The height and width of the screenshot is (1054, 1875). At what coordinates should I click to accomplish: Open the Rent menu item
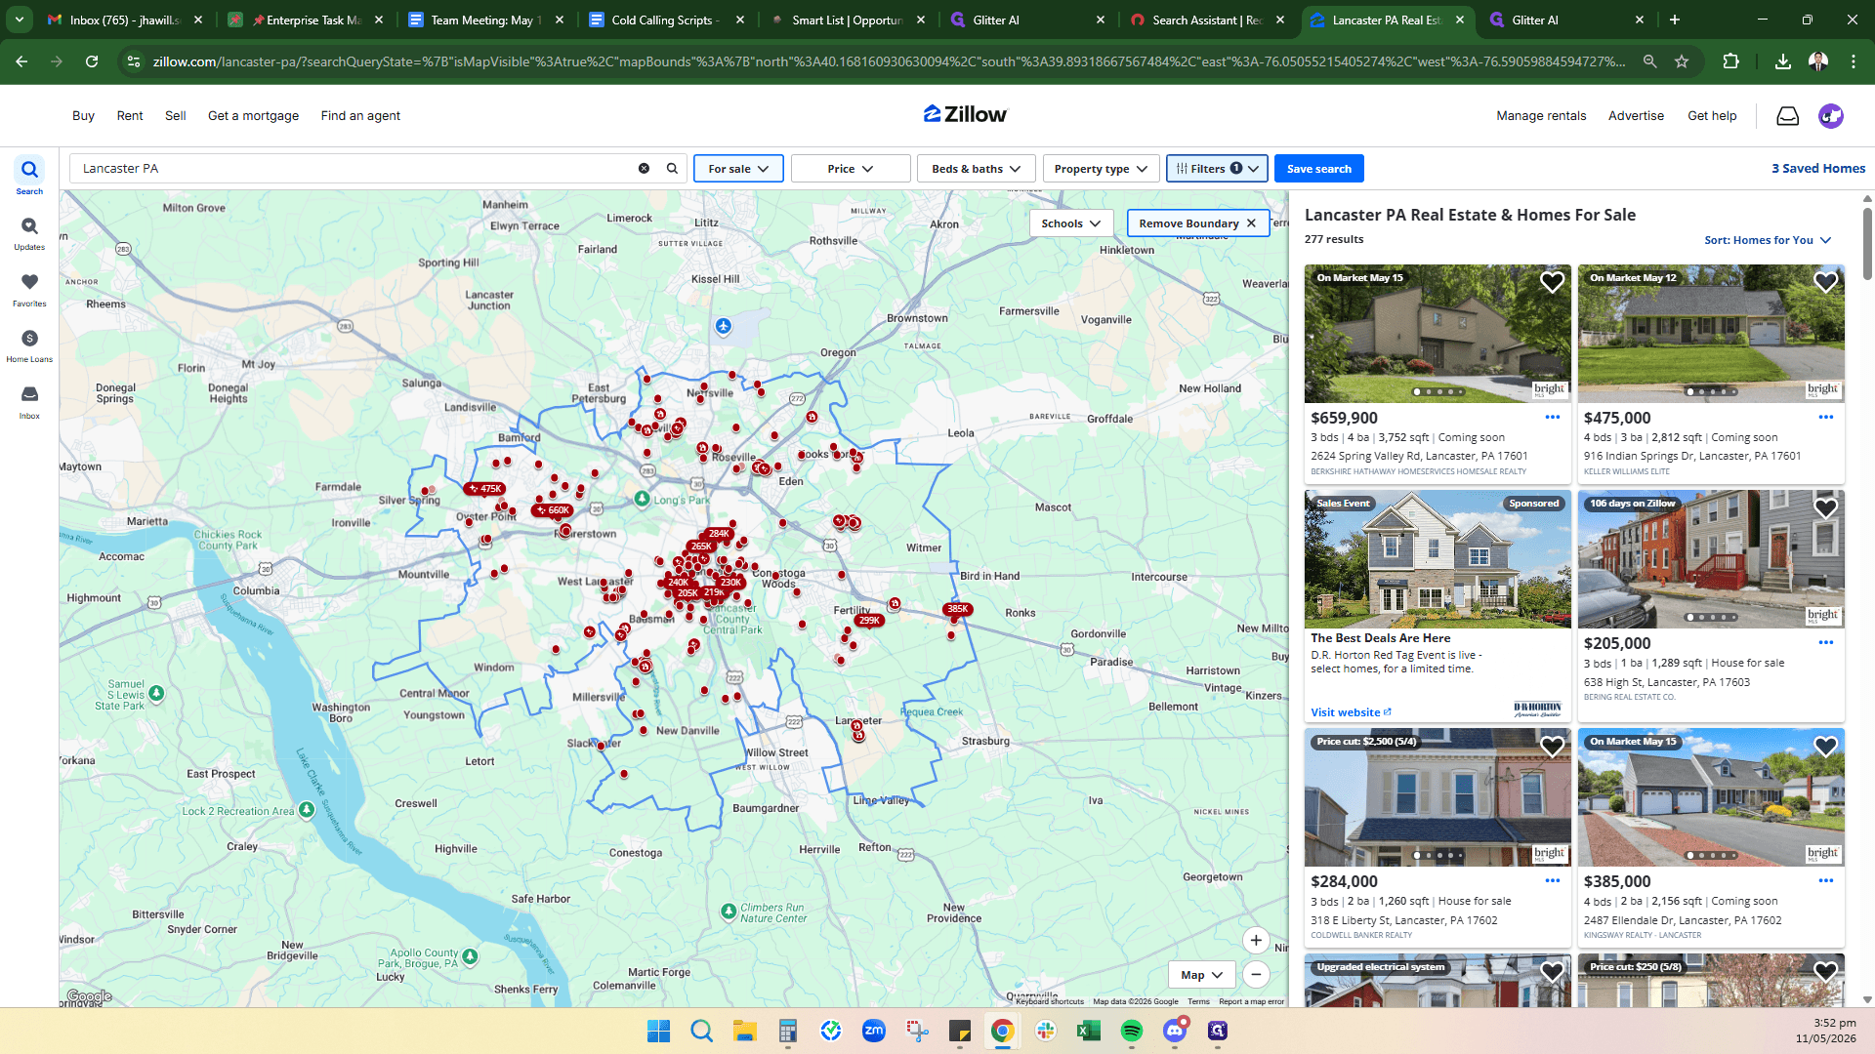(130, 116)
